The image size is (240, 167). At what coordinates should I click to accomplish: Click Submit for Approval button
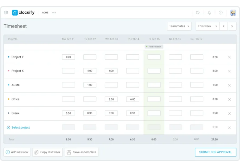(216, 152)
